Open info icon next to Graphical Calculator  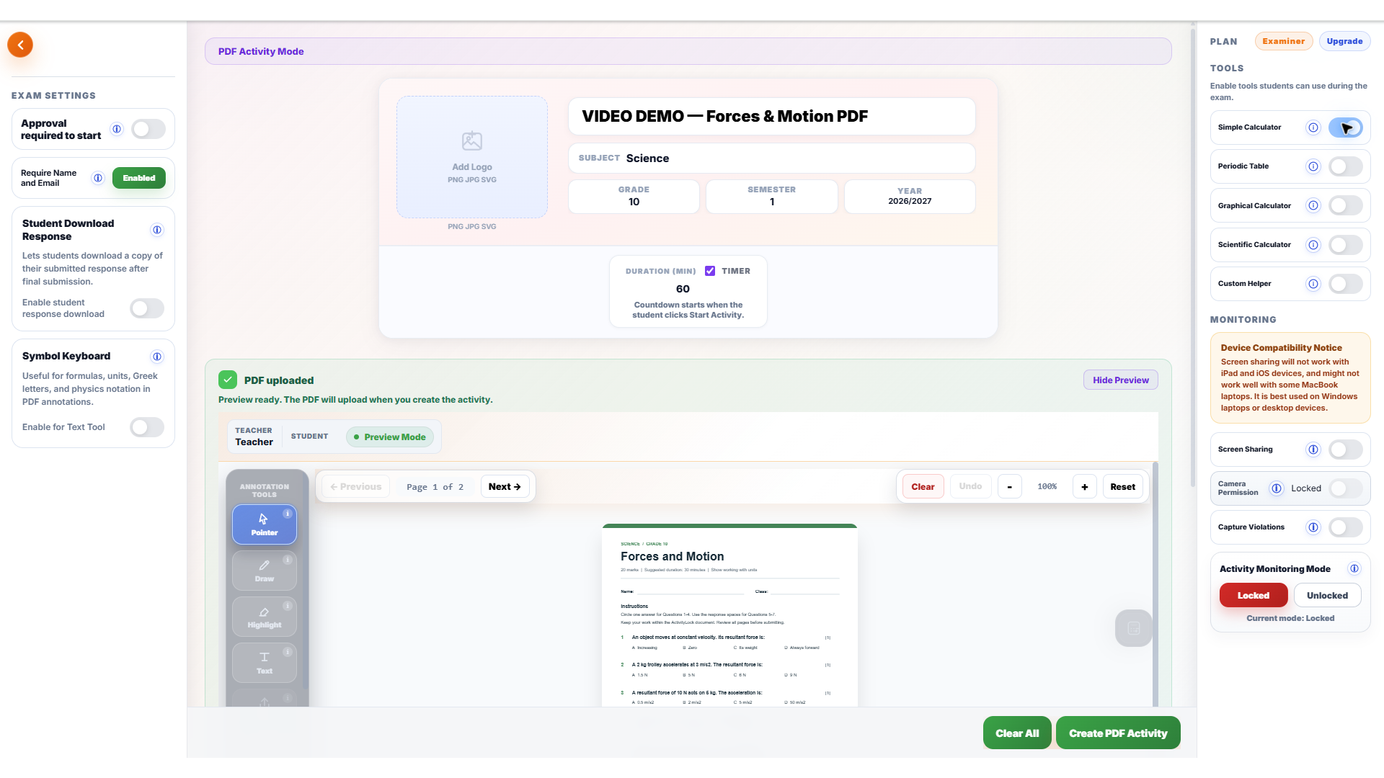1313,205
